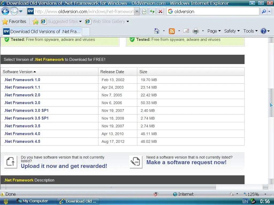Click the Add to Favorites Bar icon
This screenshot has width=274, height=205.
(x=36, y=21)
